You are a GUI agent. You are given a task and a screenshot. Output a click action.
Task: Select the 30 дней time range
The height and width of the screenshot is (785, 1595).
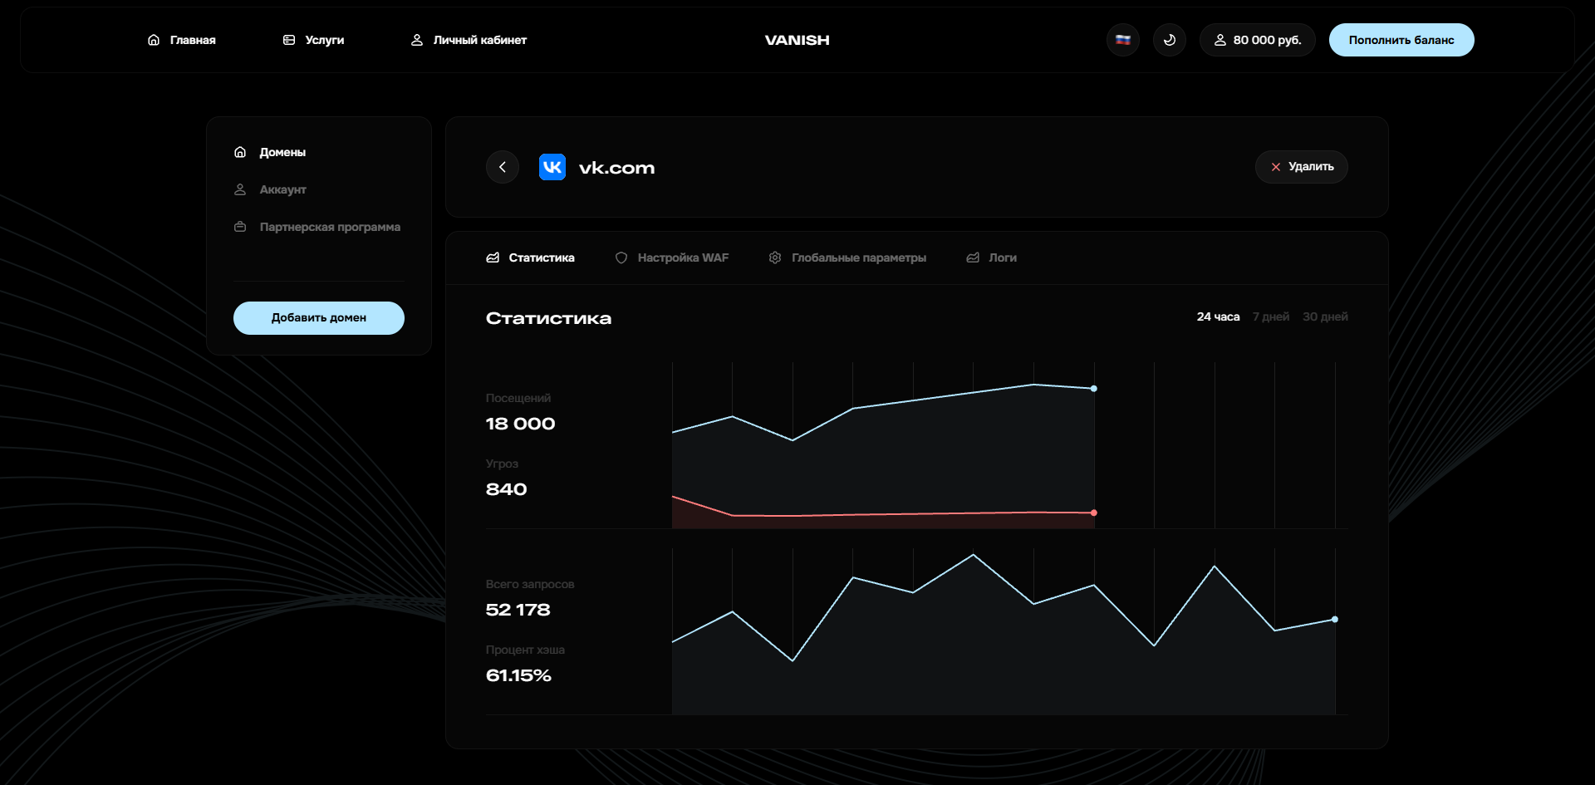(1325, 316)
